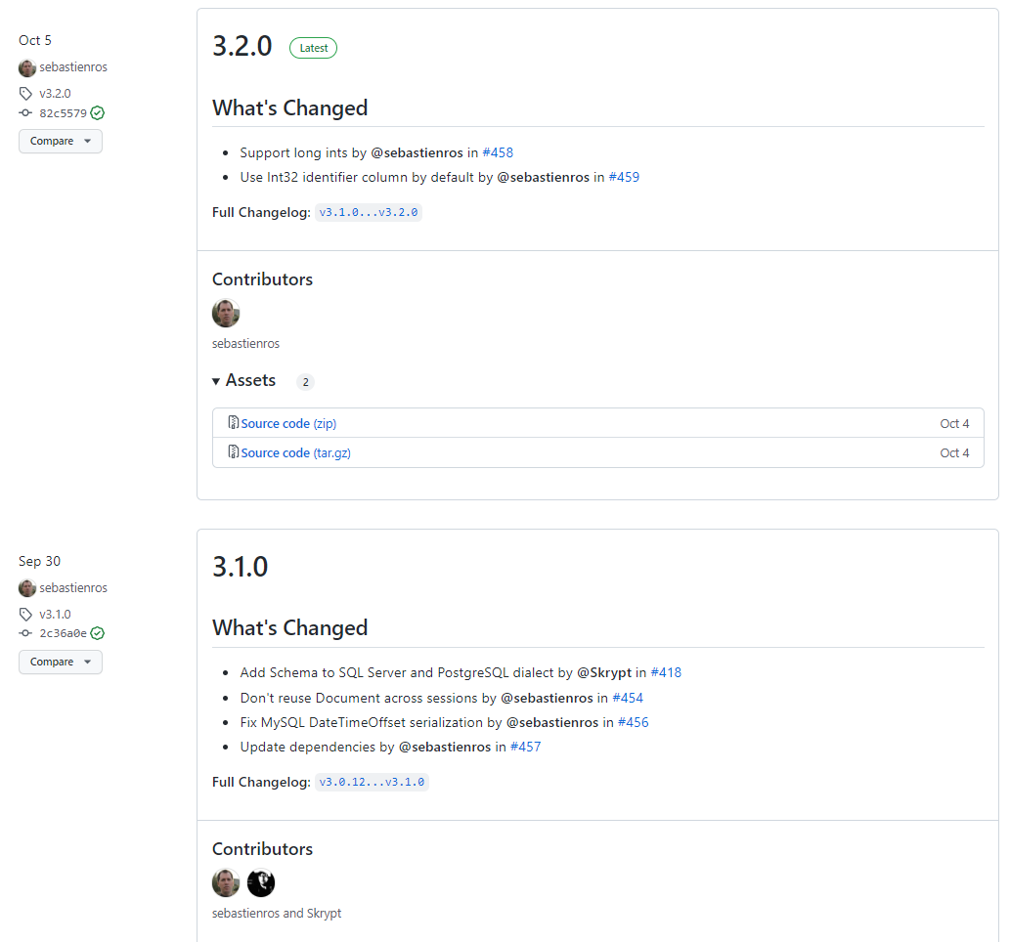Click @sebastienros mention in Don't reuse Document line
Viewport: 1010px width, 942px height.
547,698
